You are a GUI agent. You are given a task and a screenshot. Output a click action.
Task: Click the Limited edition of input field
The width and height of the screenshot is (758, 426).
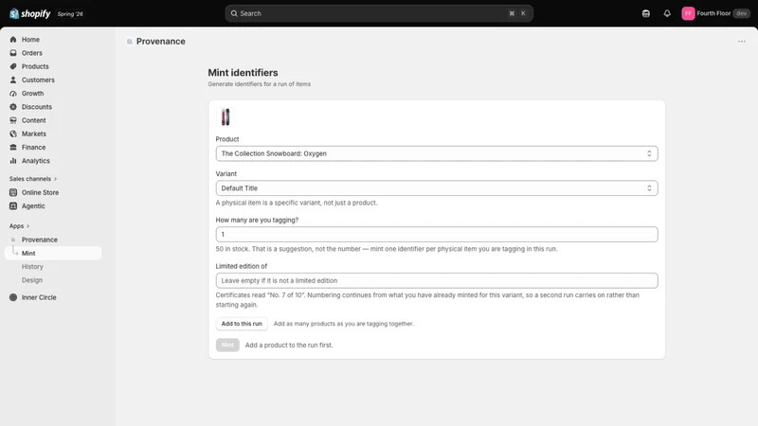click(437, 280)
